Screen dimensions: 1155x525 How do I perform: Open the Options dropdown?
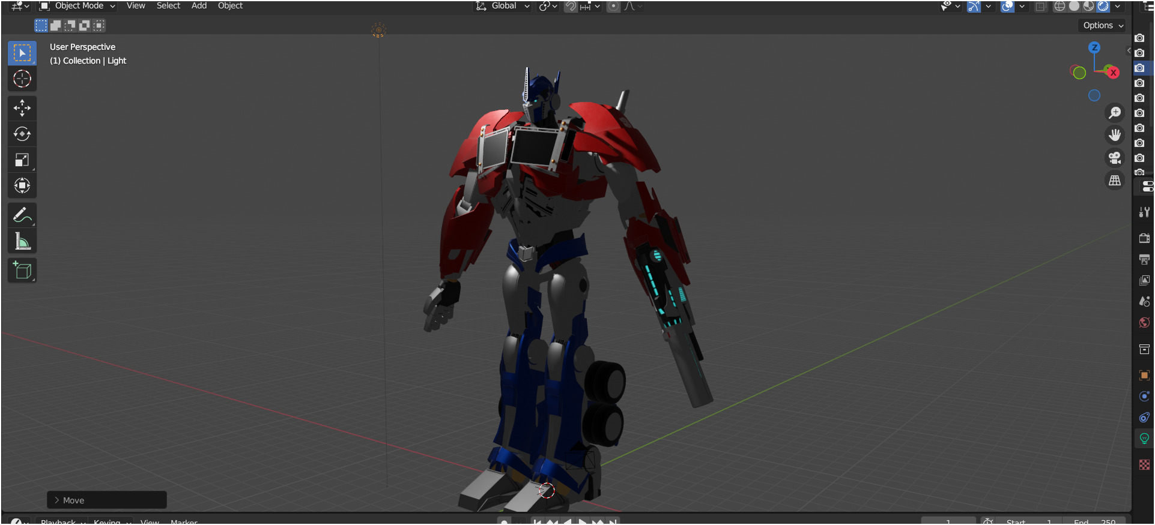click(1103, 25)
